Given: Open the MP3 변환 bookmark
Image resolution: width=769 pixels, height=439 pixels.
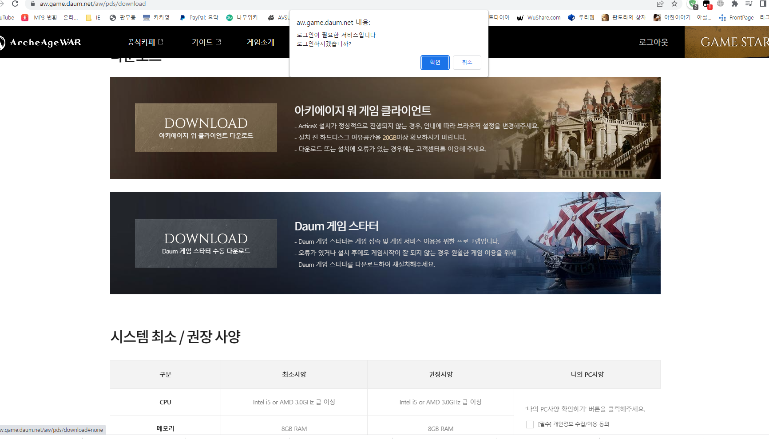Looking at the screenshot, I should pos(50,18).
